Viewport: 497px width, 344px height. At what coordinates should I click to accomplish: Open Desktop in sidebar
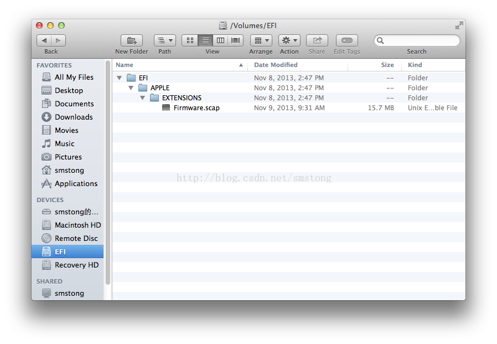(68, 90)
